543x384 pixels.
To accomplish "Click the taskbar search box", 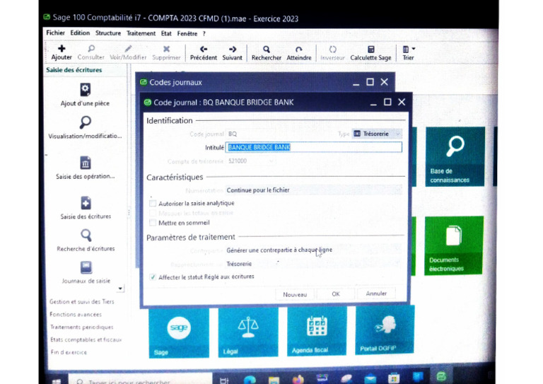I will click(x=140, y=380).
